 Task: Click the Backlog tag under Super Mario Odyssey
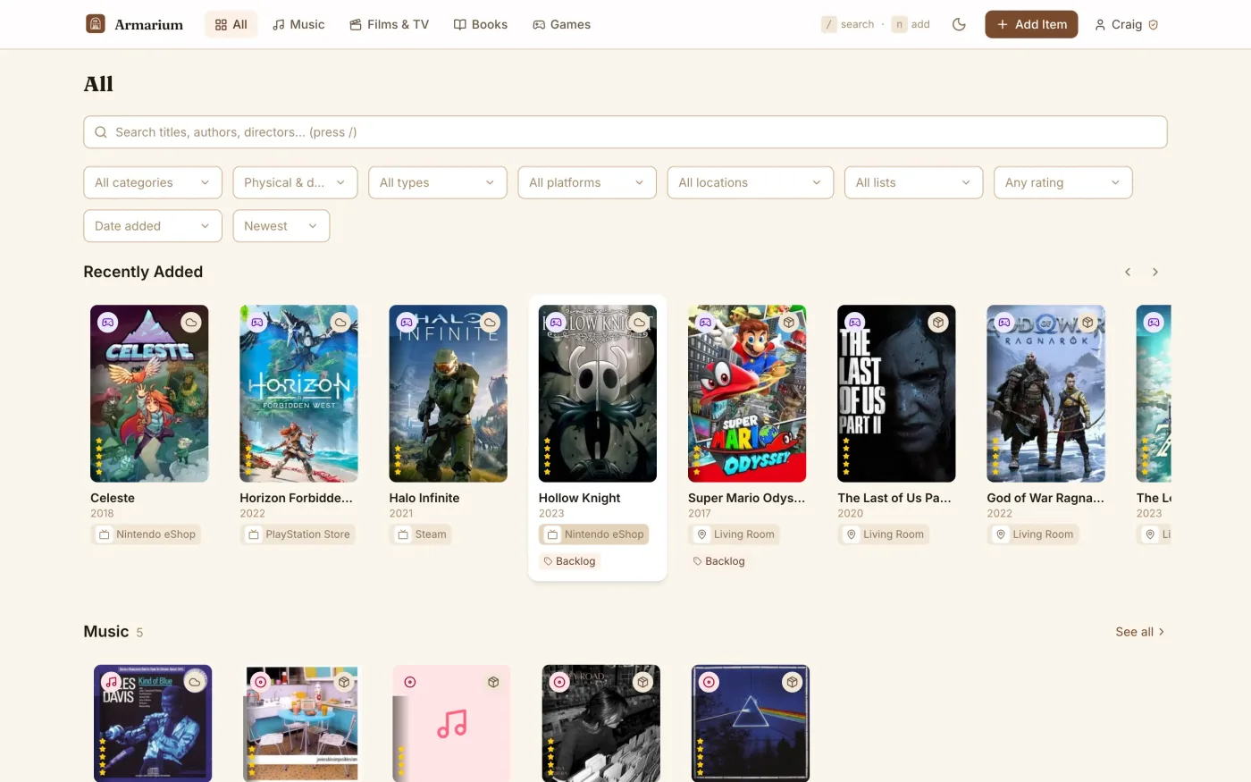718,561
